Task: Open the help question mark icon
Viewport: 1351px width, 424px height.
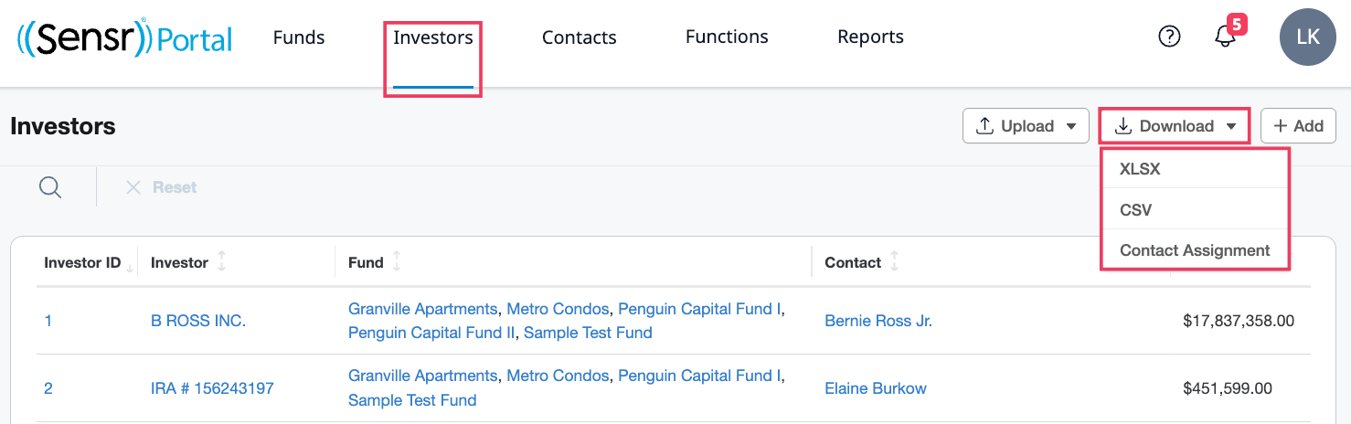Action: [x=1169, y=37]
